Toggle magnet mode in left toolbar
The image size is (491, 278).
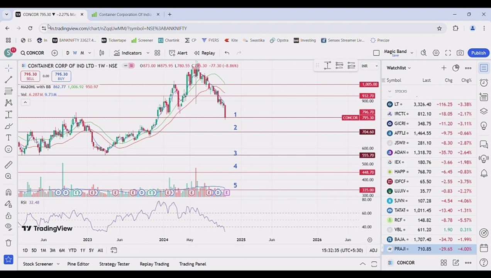(x=8, y=192)
